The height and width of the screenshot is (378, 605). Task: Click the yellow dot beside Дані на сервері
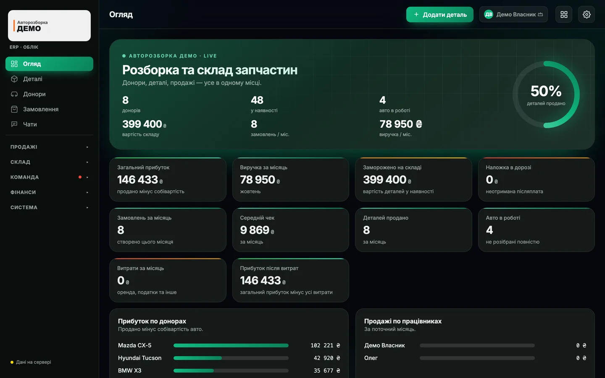click(12, 362)
